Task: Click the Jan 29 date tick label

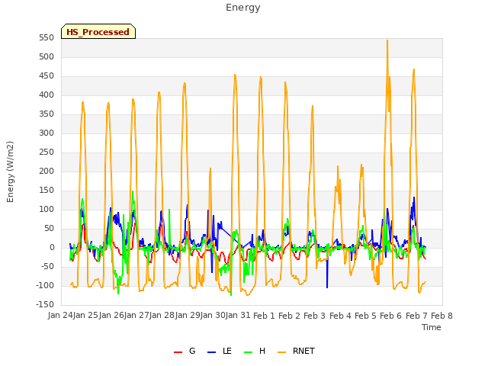Action: pos(188,316)
